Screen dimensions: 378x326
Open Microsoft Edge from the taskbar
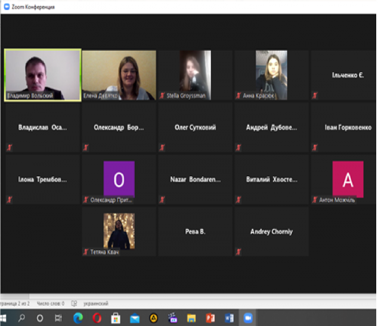pyautogui.click(x=78, y=318)
